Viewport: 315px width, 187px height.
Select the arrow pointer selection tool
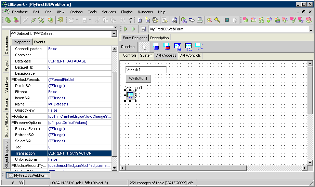tap(144, 47)
